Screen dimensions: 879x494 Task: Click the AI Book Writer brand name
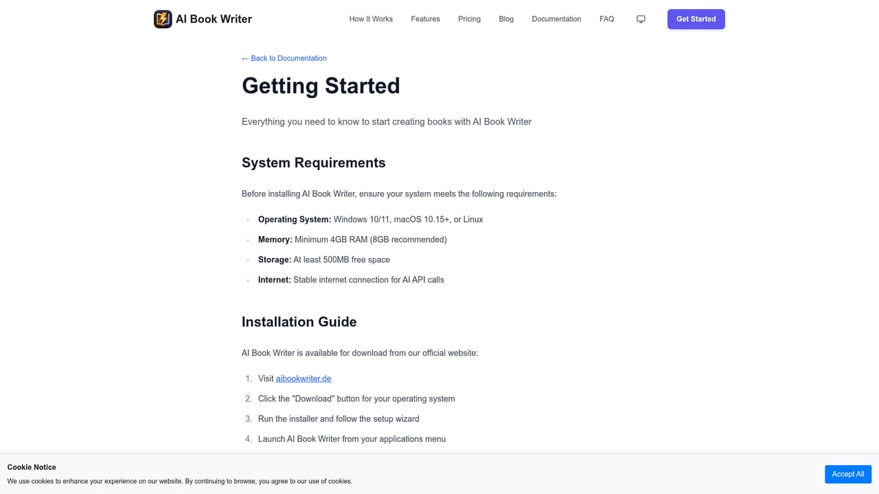point(214,19)
